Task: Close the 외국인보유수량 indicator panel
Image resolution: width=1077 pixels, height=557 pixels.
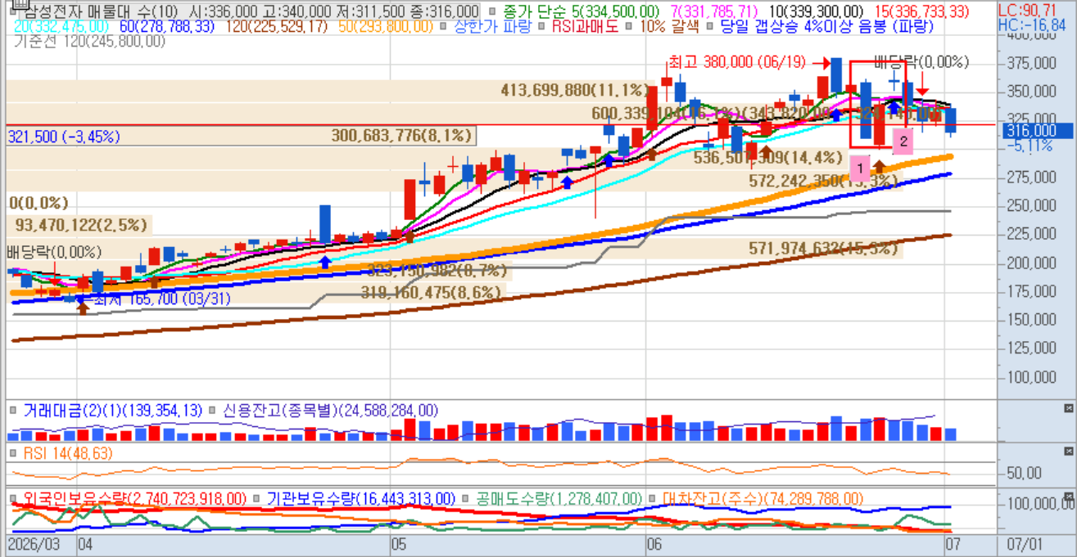Action: 1068,497
